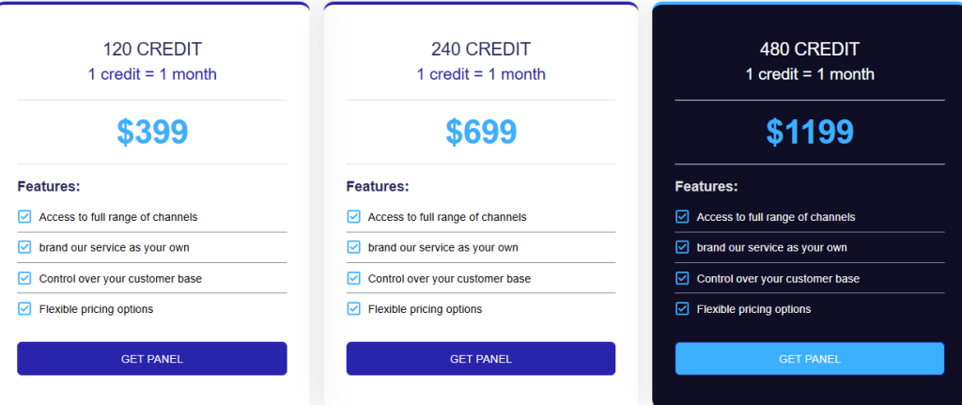
Task: Click customer base check icon in 120 credit card
Action: pos(24,278)
